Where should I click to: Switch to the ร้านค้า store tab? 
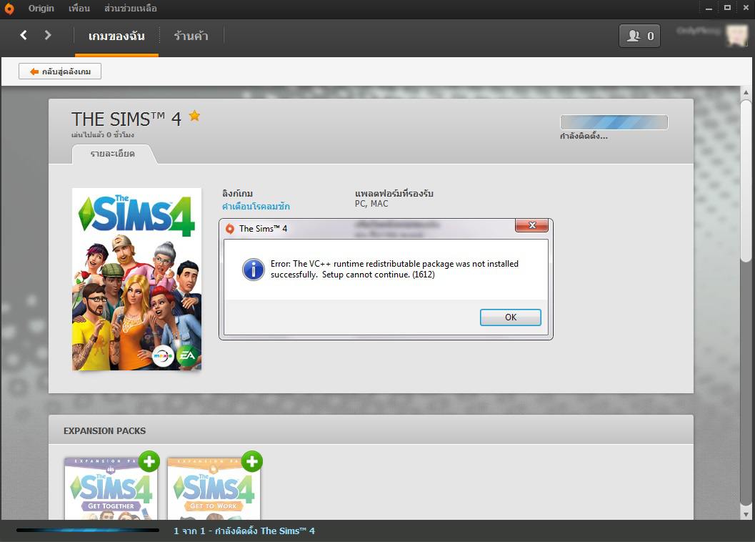[x=191, y=36]
